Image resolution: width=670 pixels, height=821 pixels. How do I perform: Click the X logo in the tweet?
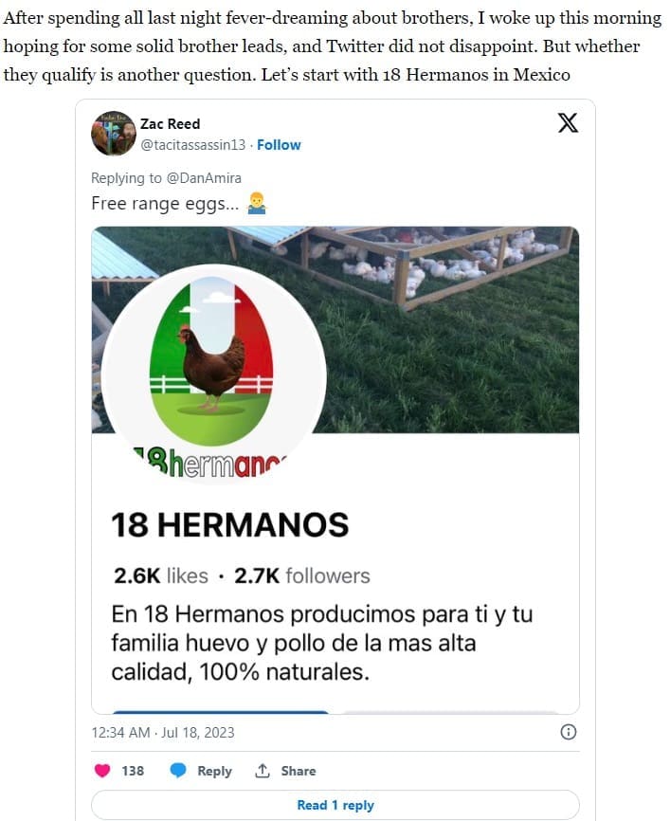pyautogui.click(x=568, y=123)
